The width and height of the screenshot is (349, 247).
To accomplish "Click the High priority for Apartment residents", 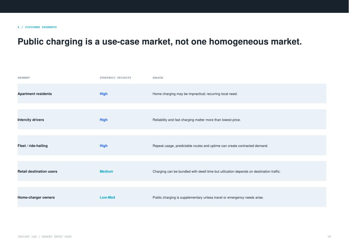I will (x=104, y=94).
